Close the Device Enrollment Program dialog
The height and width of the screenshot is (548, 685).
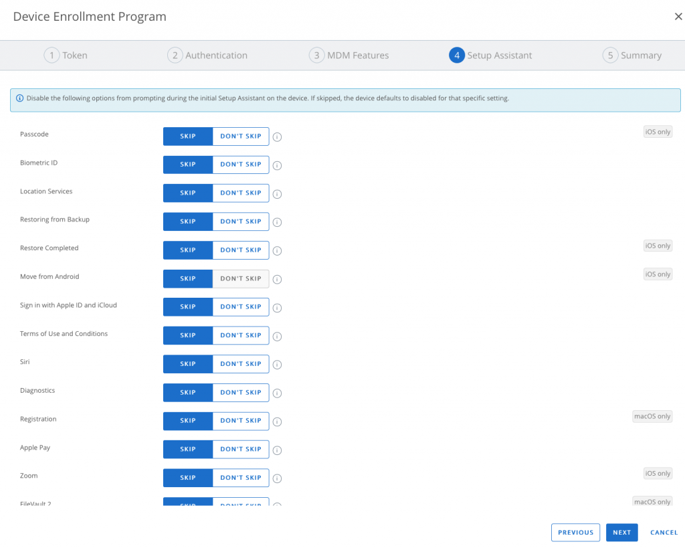click(678, 17)
